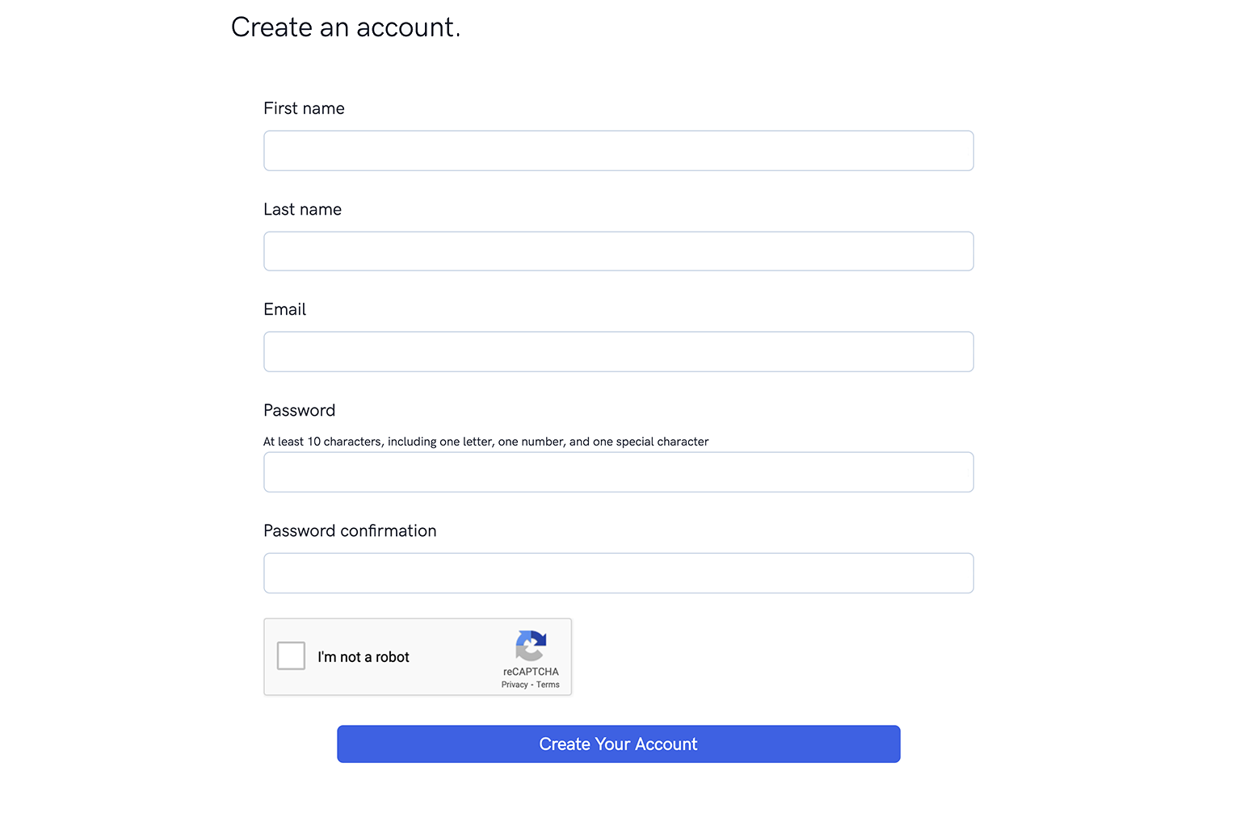Click the Last name label
The height and width of the screenshot is (817, 1244).
coord(302,209)
